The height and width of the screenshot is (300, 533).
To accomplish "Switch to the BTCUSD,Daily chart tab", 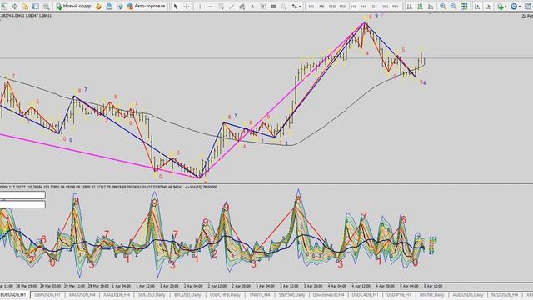I will [x=187, y=294].
